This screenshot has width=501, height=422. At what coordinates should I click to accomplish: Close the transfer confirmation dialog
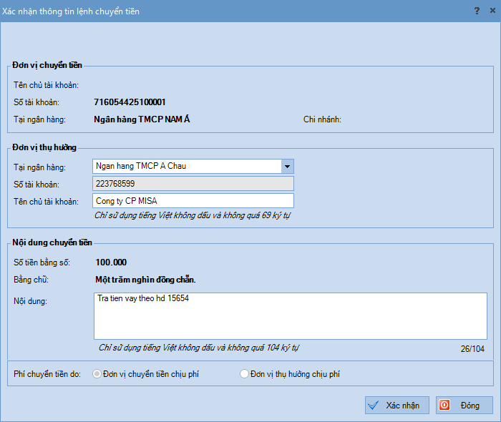(x=492, y=11)
